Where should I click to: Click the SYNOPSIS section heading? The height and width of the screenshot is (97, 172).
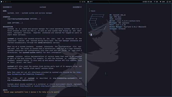(6, 17)
